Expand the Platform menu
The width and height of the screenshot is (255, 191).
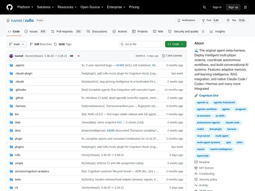coord(25,7)
